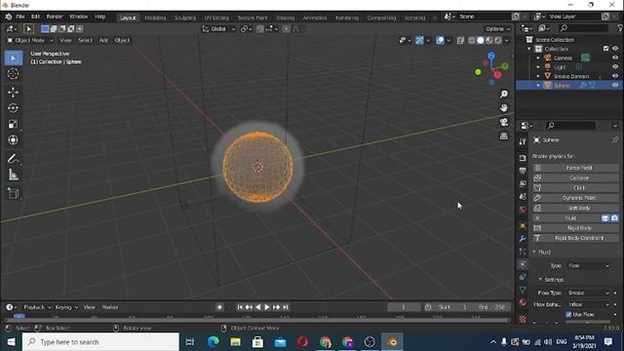Activate the Move tool
Viewport: 624px width, 351px height.
[x=13, y=93]
